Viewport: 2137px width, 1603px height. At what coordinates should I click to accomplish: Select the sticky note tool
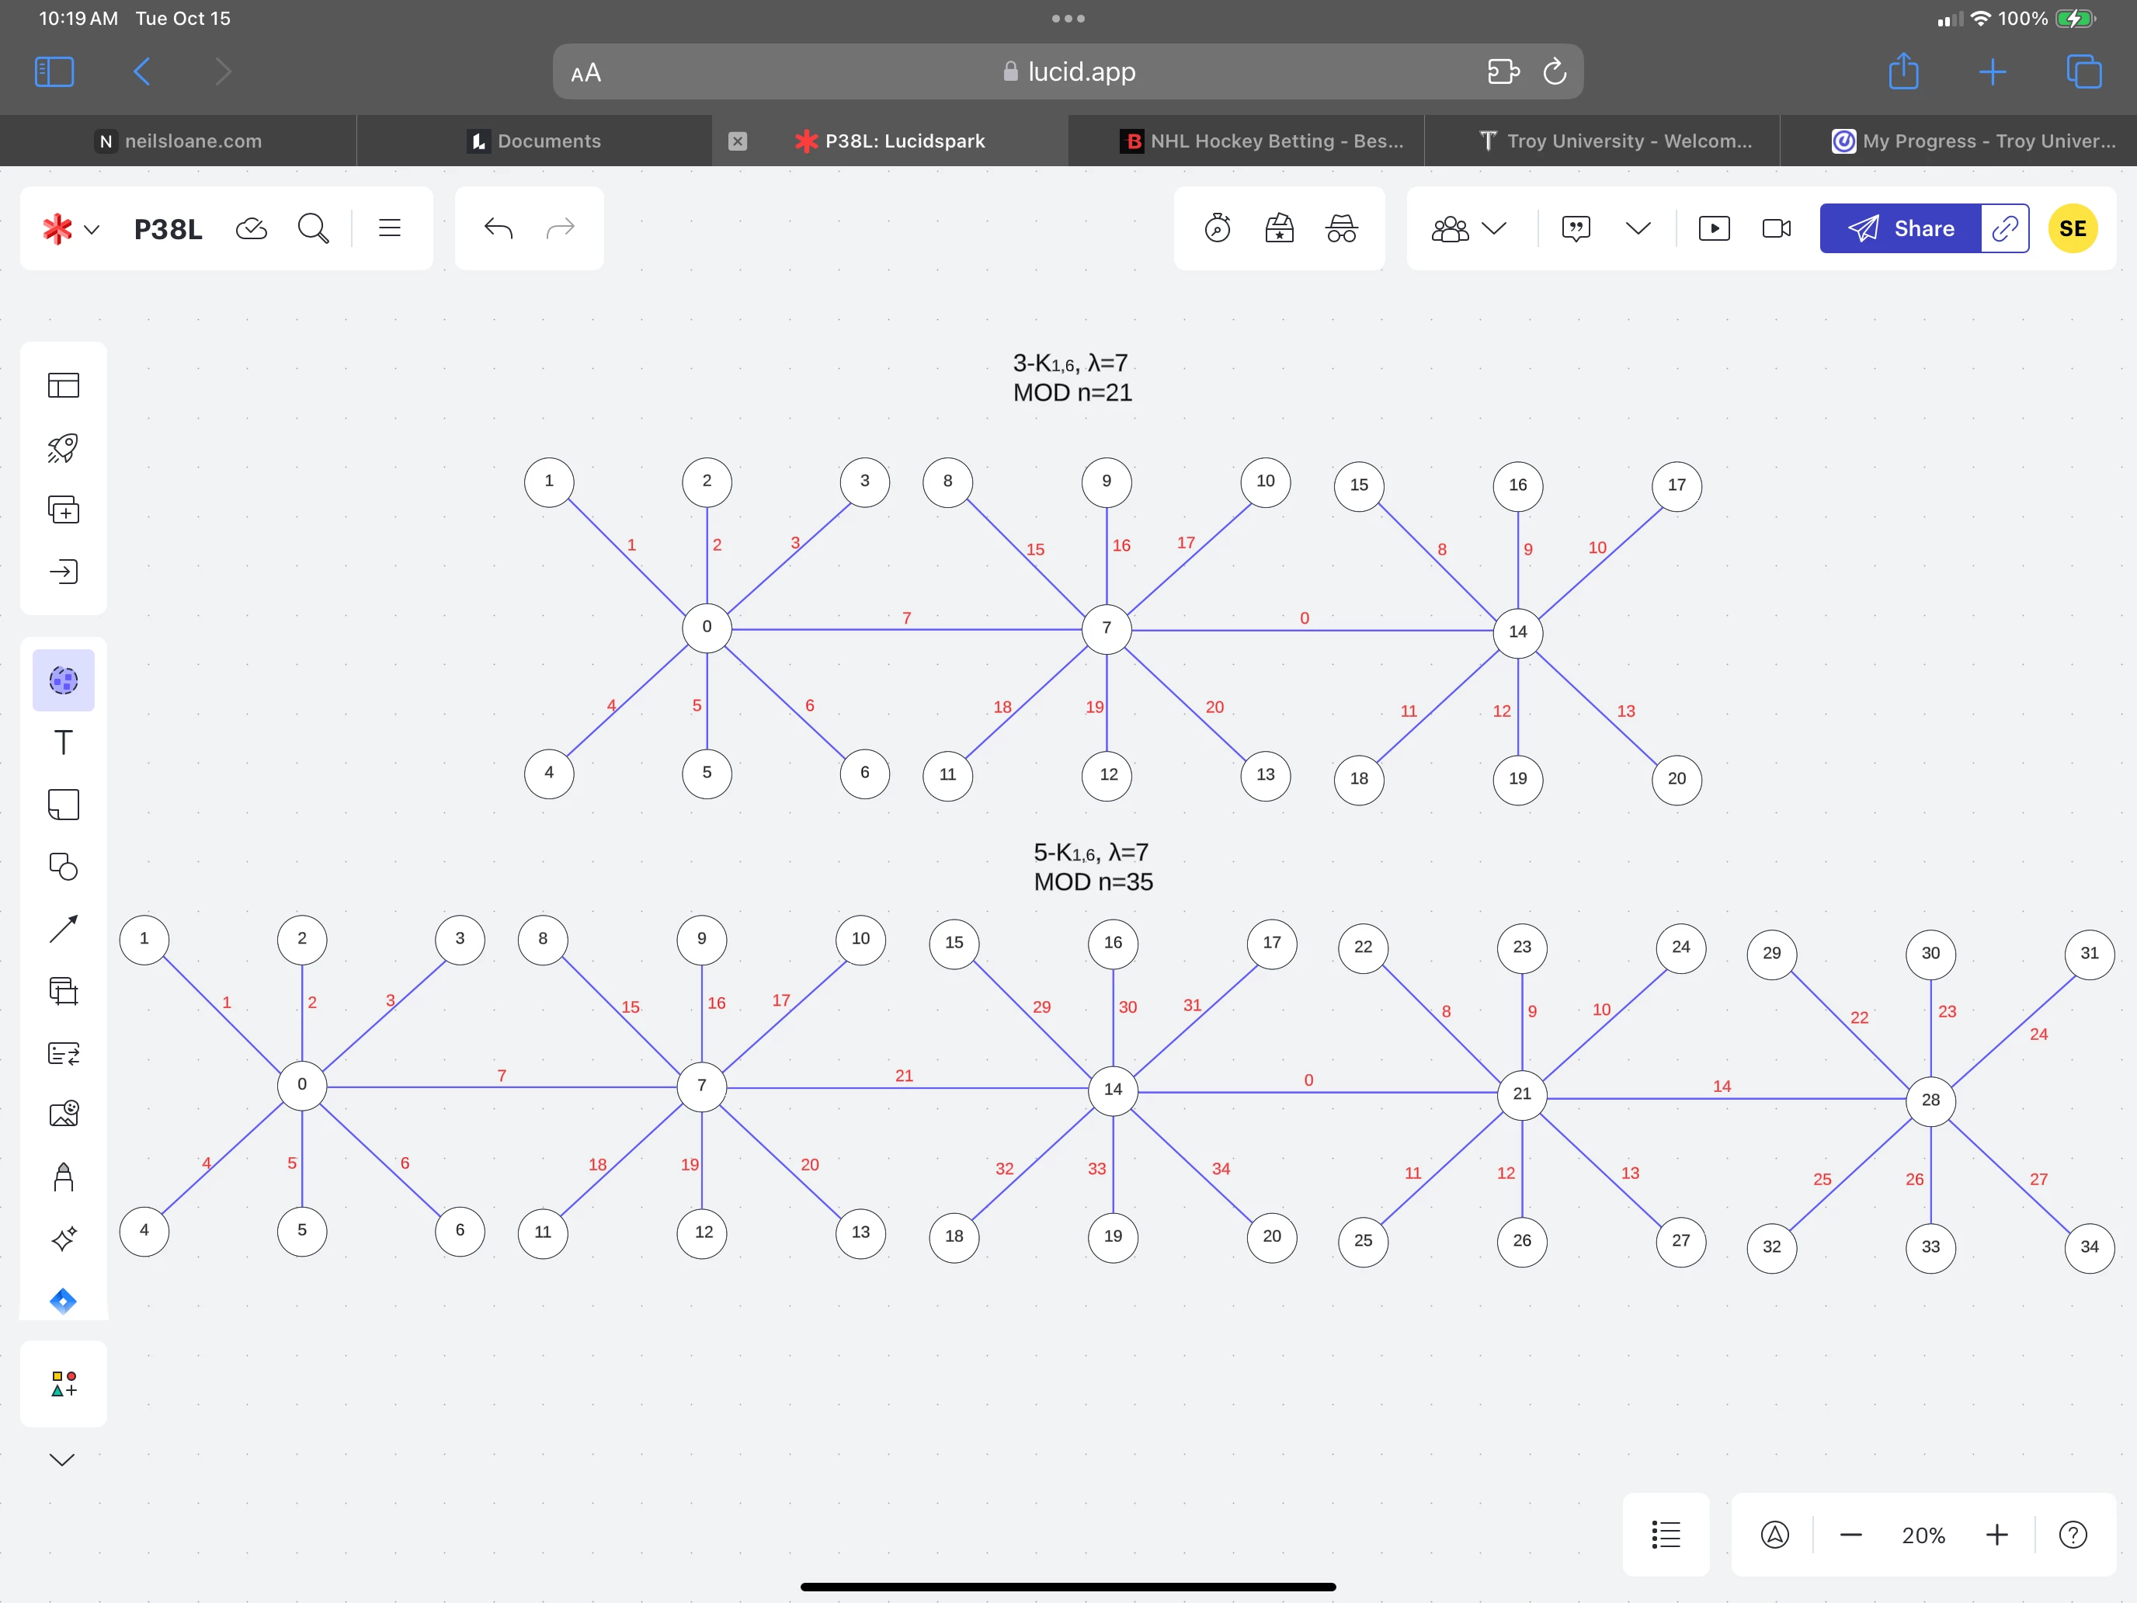pos(63,804)
